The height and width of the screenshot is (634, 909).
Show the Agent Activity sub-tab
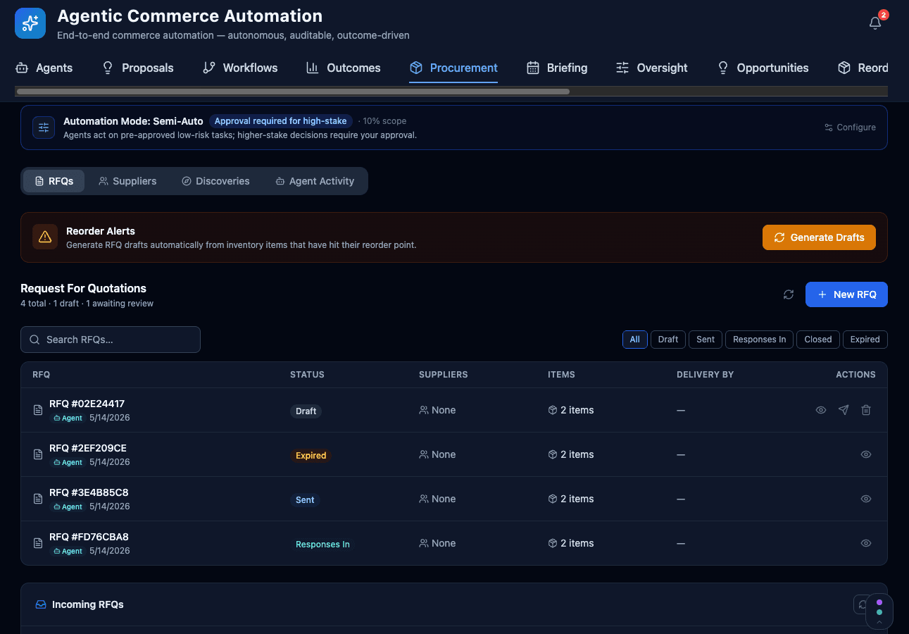pyautogui.click(x=315, y=181)
